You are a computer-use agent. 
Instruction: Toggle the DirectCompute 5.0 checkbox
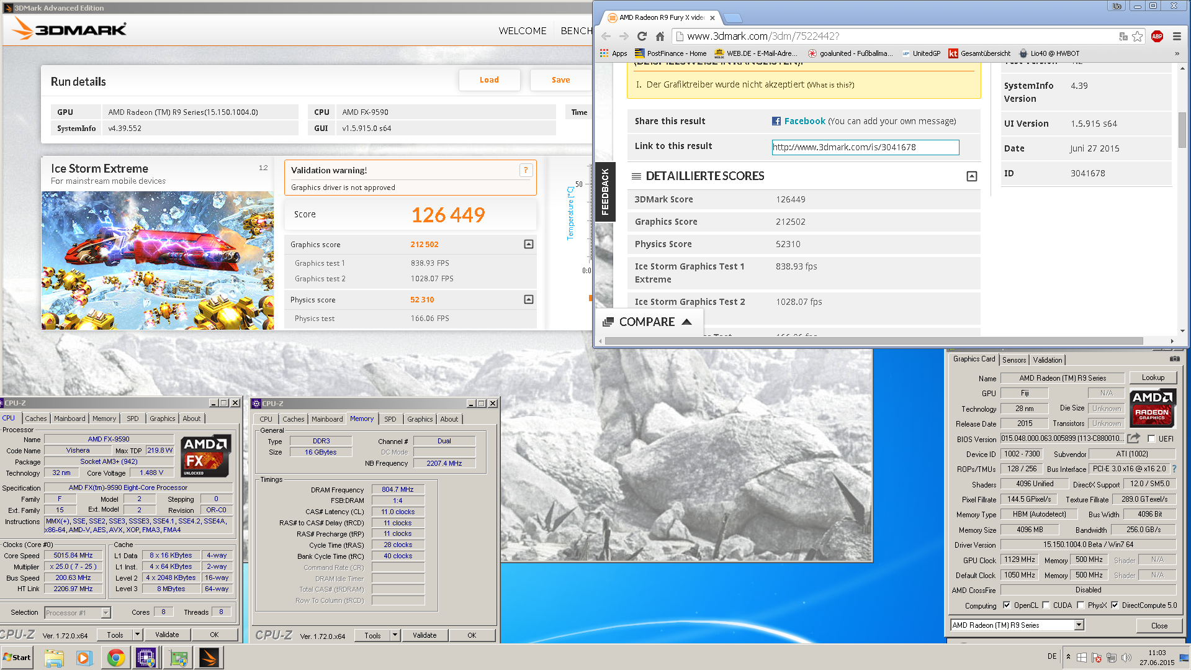pyautogui.click(x=1115, y=605)
